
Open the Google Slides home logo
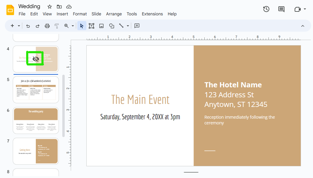(x=10, y=10)
